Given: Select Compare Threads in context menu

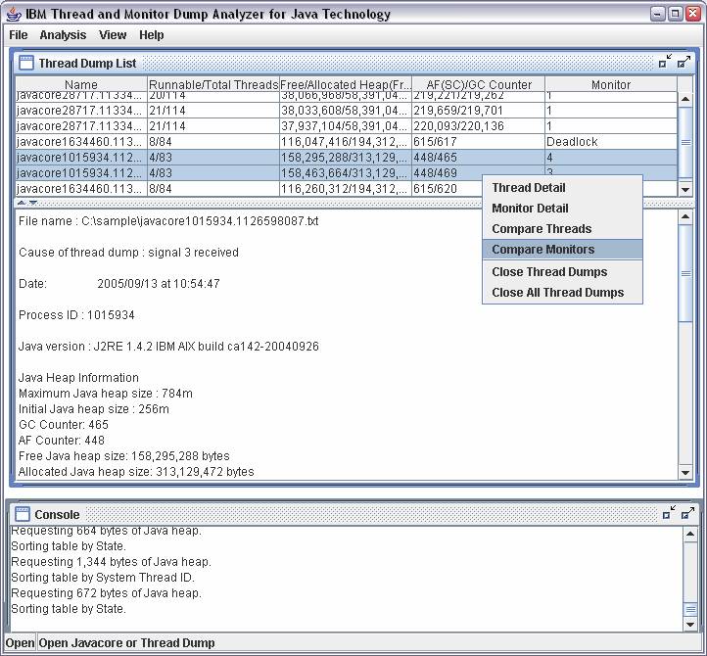Looking at the screenshot, I should (x=562, y=228).
